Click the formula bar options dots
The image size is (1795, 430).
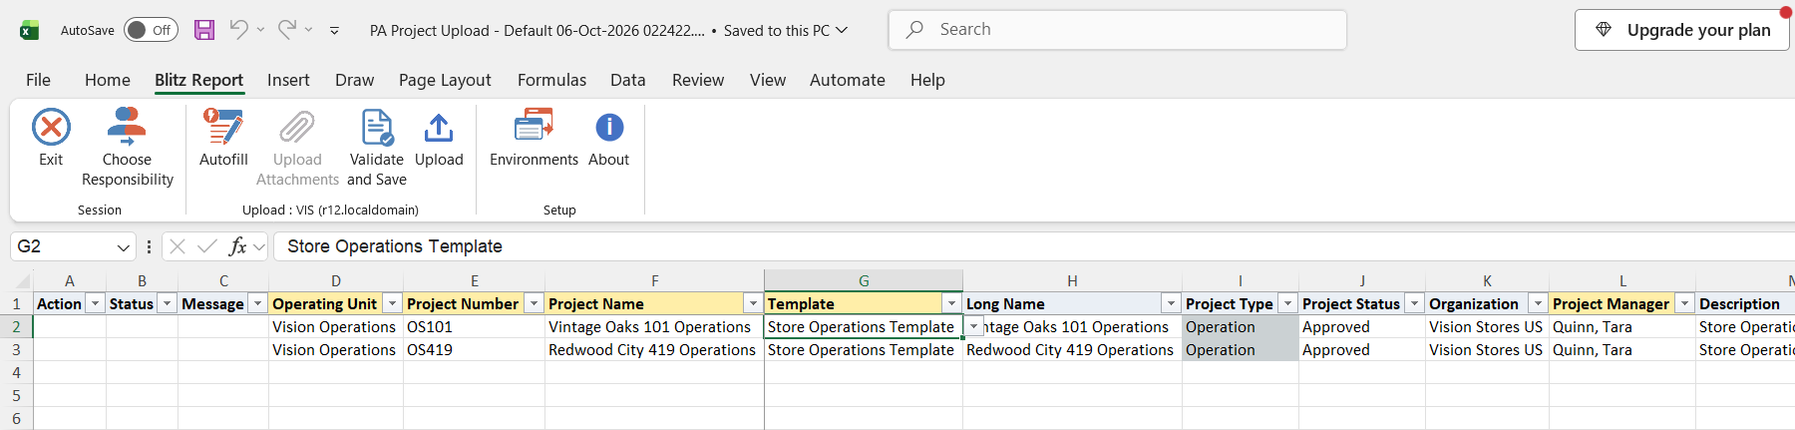point(149,246)
